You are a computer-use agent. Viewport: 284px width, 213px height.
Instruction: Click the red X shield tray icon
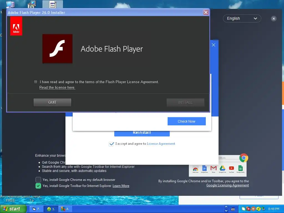248,209
